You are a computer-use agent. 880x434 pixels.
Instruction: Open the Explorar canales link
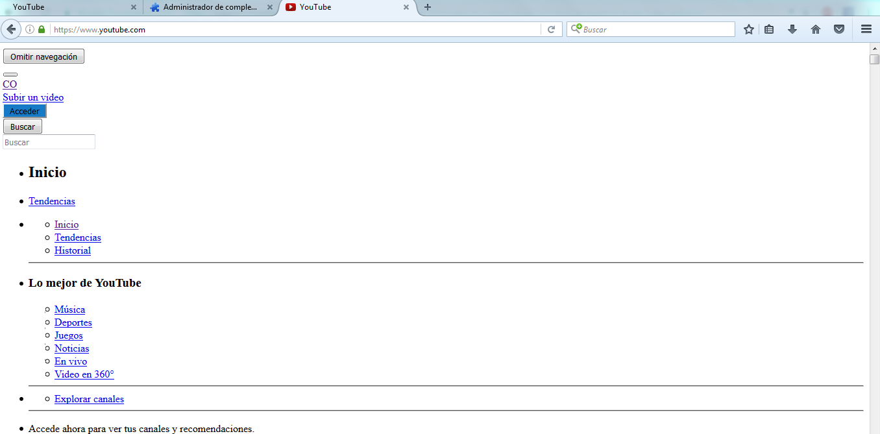point(89,399)
